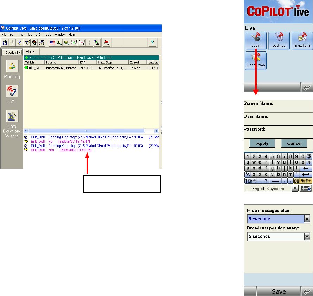Open the Help menu
The width and height of the screenshot is (313, 296).
[x=71, y=35]
